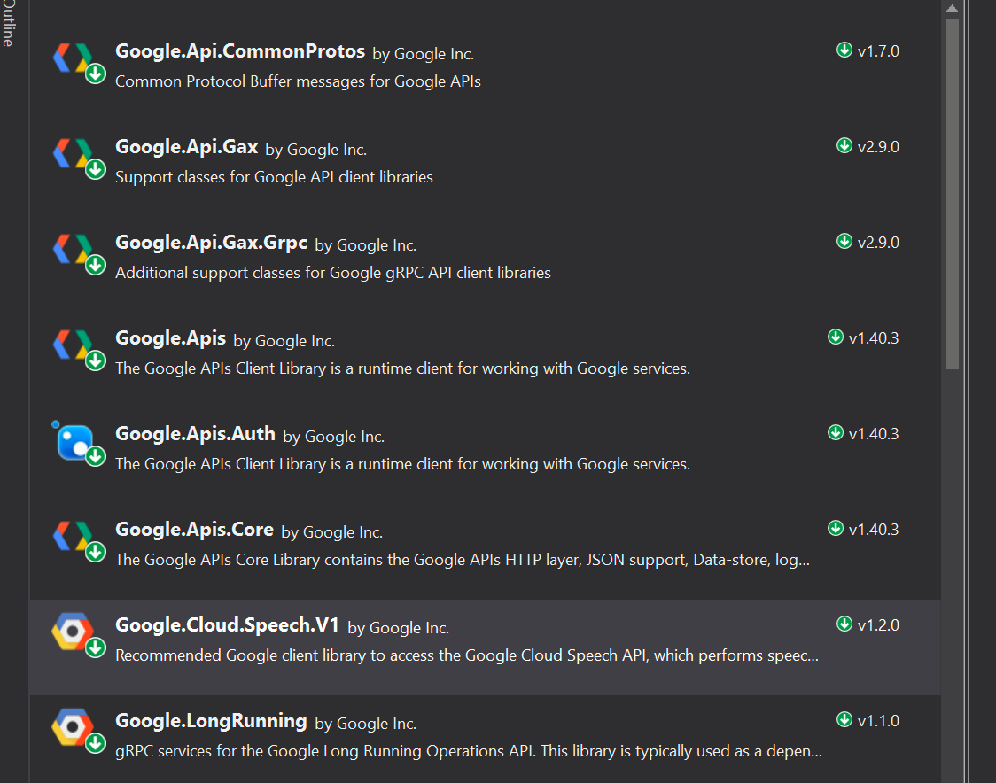996x783 pixels.
Task: Install Google.LongRunning via its download arrow
Action: pyautogui.click(x=844, y=720)
